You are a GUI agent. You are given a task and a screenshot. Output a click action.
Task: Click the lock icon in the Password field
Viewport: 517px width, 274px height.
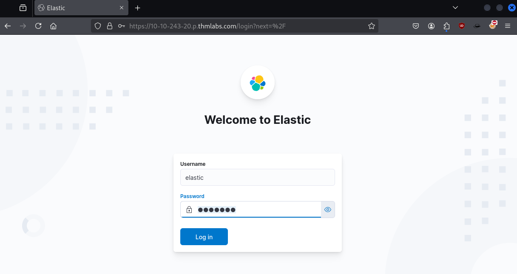click(189, 210)
